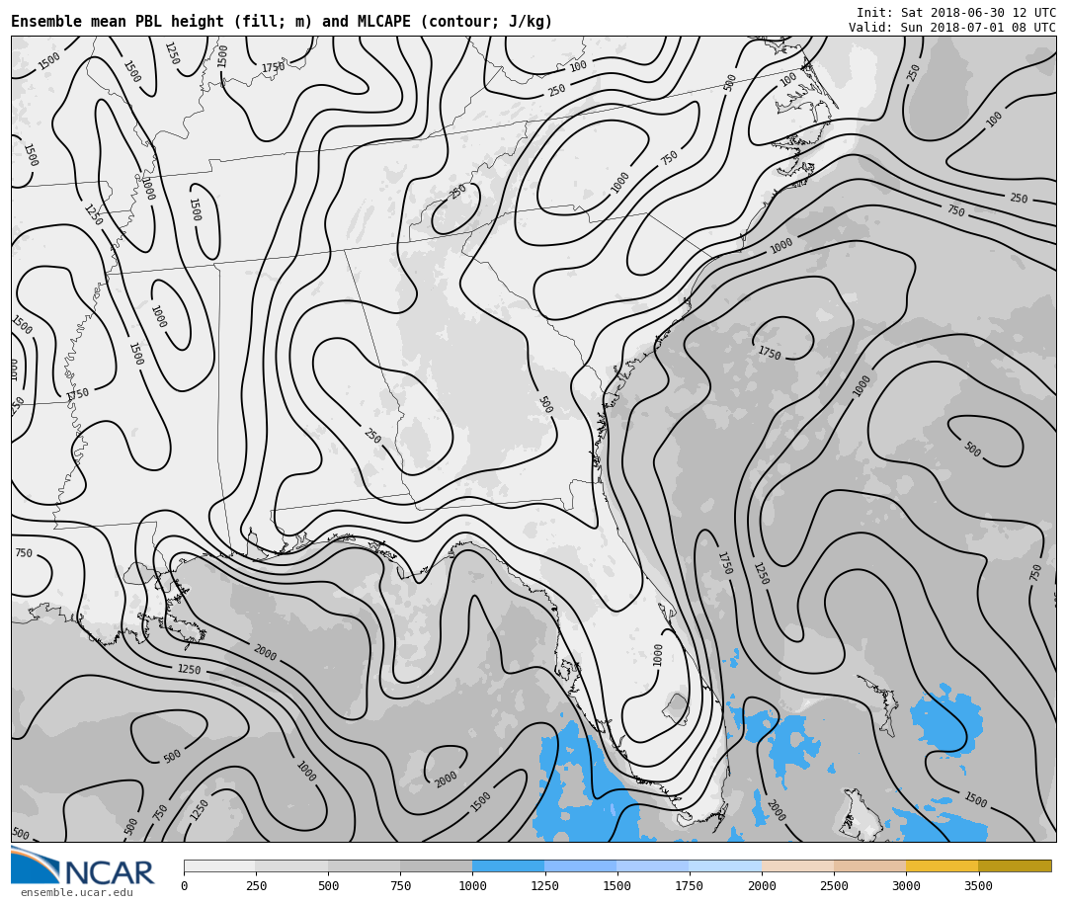1067x904 pixels.
Task: Choose the lightest gray 0–250 colorbar segment
Action: coord(219,865)
